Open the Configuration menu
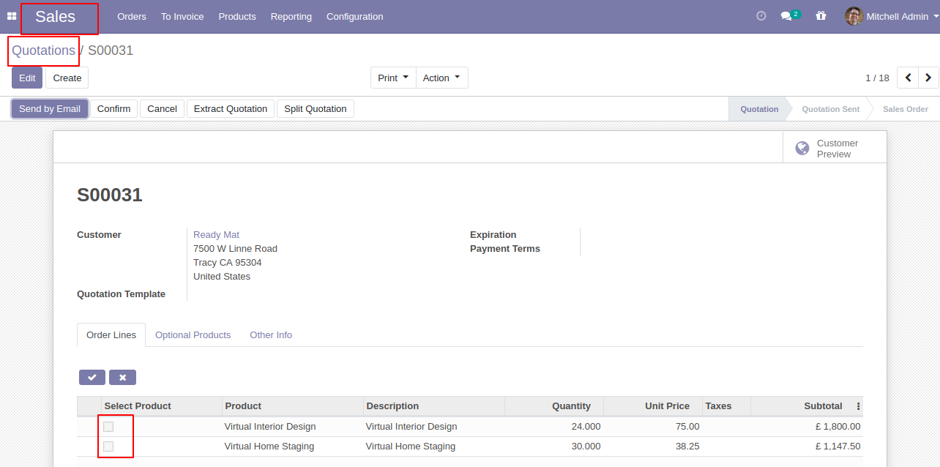Screen dimensions: 940x467 click(355, 16)
